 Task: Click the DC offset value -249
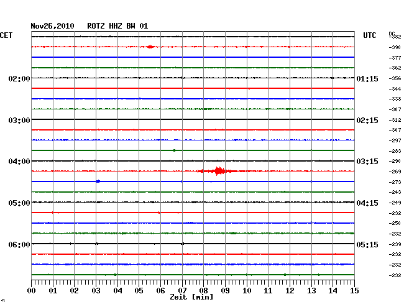tap(395, 203)
